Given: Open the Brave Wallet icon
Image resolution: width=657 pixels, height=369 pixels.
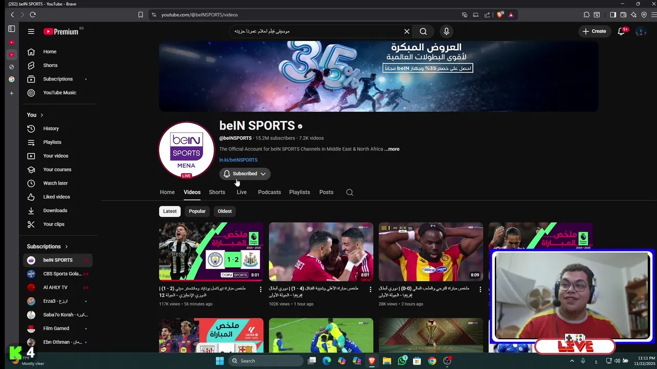Looking at the screenshot, I should tap(623, 15).
